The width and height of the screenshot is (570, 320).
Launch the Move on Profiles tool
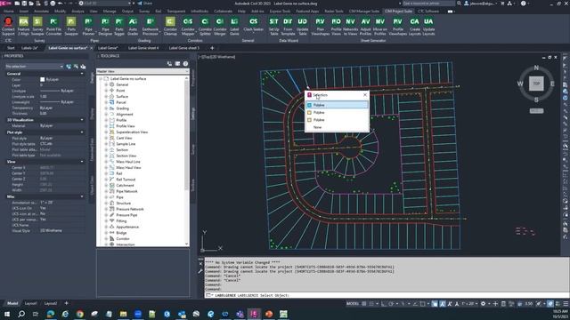[380, 26]
